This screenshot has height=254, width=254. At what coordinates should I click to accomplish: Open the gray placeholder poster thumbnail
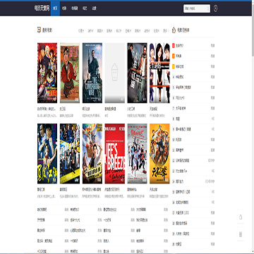(x=115, y=73)
